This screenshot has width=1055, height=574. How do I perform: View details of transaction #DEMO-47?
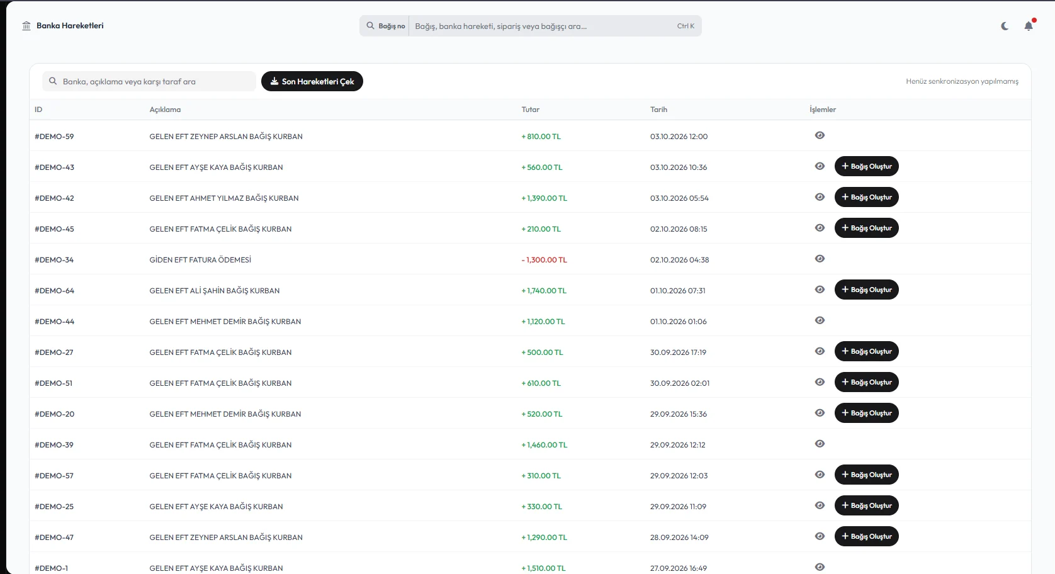tap(820, 536)
